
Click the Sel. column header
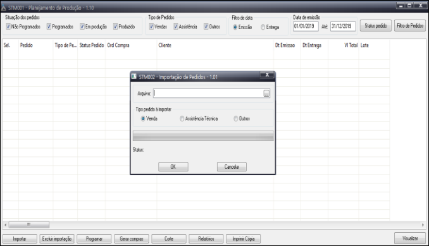(10, 46)
